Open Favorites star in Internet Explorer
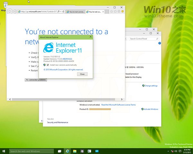 pos(115,12)
